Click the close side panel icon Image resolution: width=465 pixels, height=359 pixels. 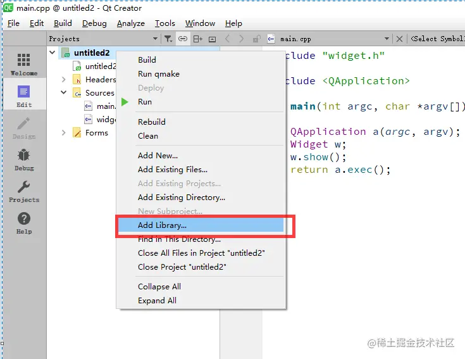click(x=212, y=39)
